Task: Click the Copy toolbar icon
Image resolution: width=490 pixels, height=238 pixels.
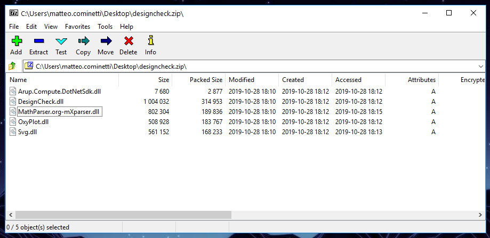Action: point(83,41)
